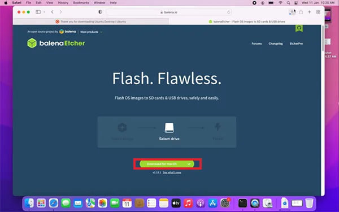Open System Preferences from the dock
Viewport: 339px width, 212px height.
coord(225,203)
